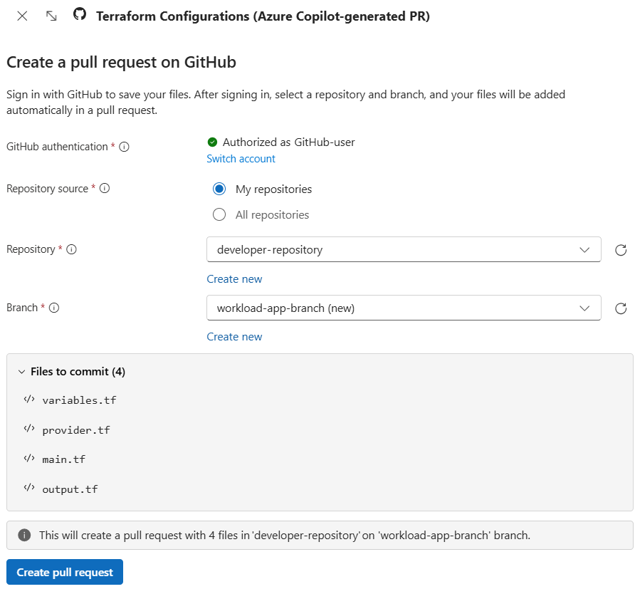Select the My repositories radio button

click(x=219, y=189)
